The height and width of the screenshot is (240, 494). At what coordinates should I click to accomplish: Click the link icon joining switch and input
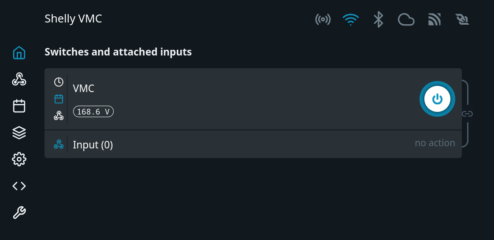tap(467, 114)
